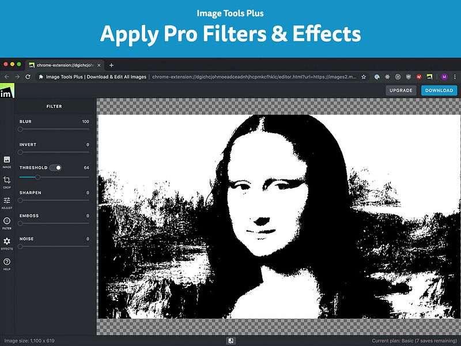
Task: Go forward in browser history
Action: point(17,77)
